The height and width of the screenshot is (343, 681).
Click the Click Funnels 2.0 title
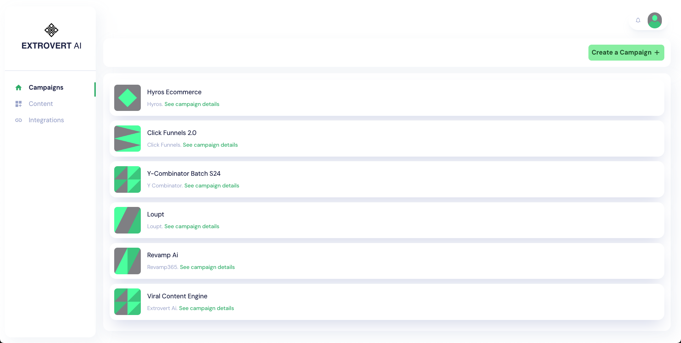(172, 133)
